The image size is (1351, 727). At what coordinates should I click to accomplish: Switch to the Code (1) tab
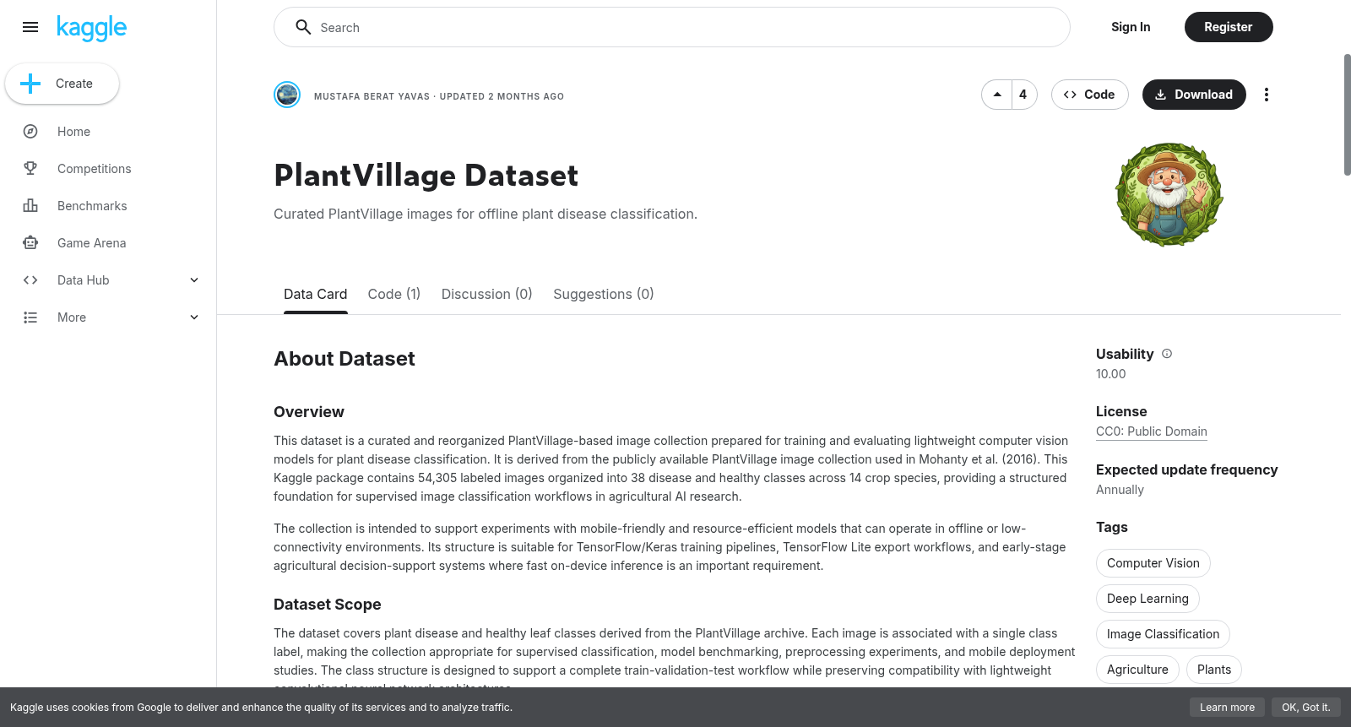[394, 294]
